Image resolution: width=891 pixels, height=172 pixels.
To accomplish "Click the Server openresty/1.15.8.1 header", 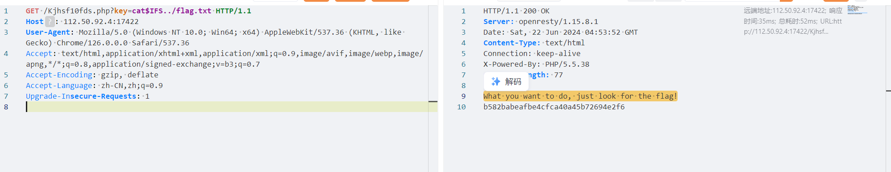I will (x=541, y=21).
